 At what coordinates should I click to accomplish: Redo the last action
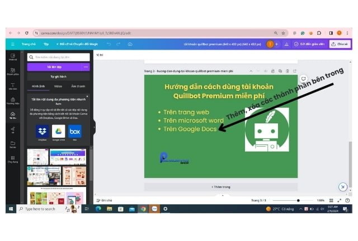118,44
